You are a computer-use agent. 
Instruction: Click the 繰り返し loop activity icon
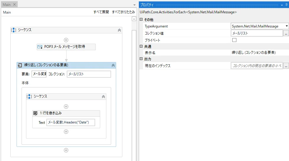click(20, 65)
